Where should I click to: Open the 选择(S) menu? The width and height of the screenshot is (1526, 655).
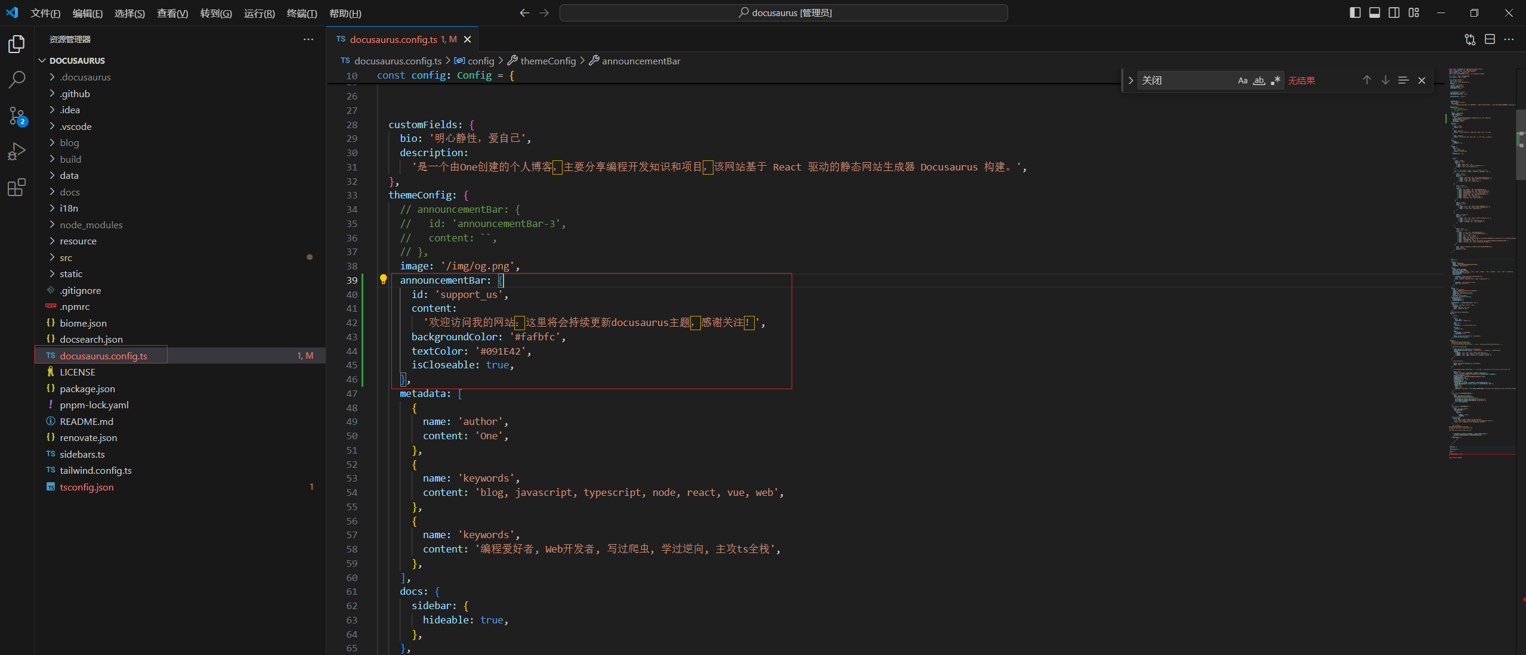pos(129,13)
